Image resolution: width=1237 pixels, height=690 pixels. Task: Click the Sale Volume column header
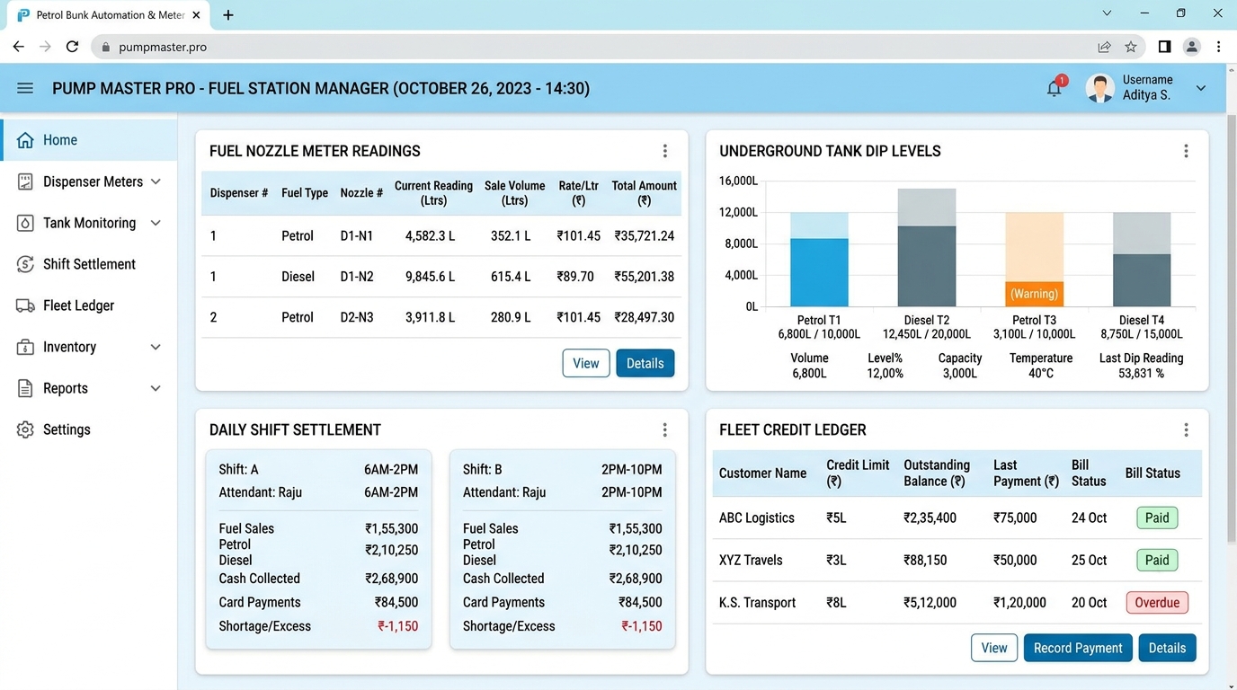pyautogui.click(x=515, y=193)
